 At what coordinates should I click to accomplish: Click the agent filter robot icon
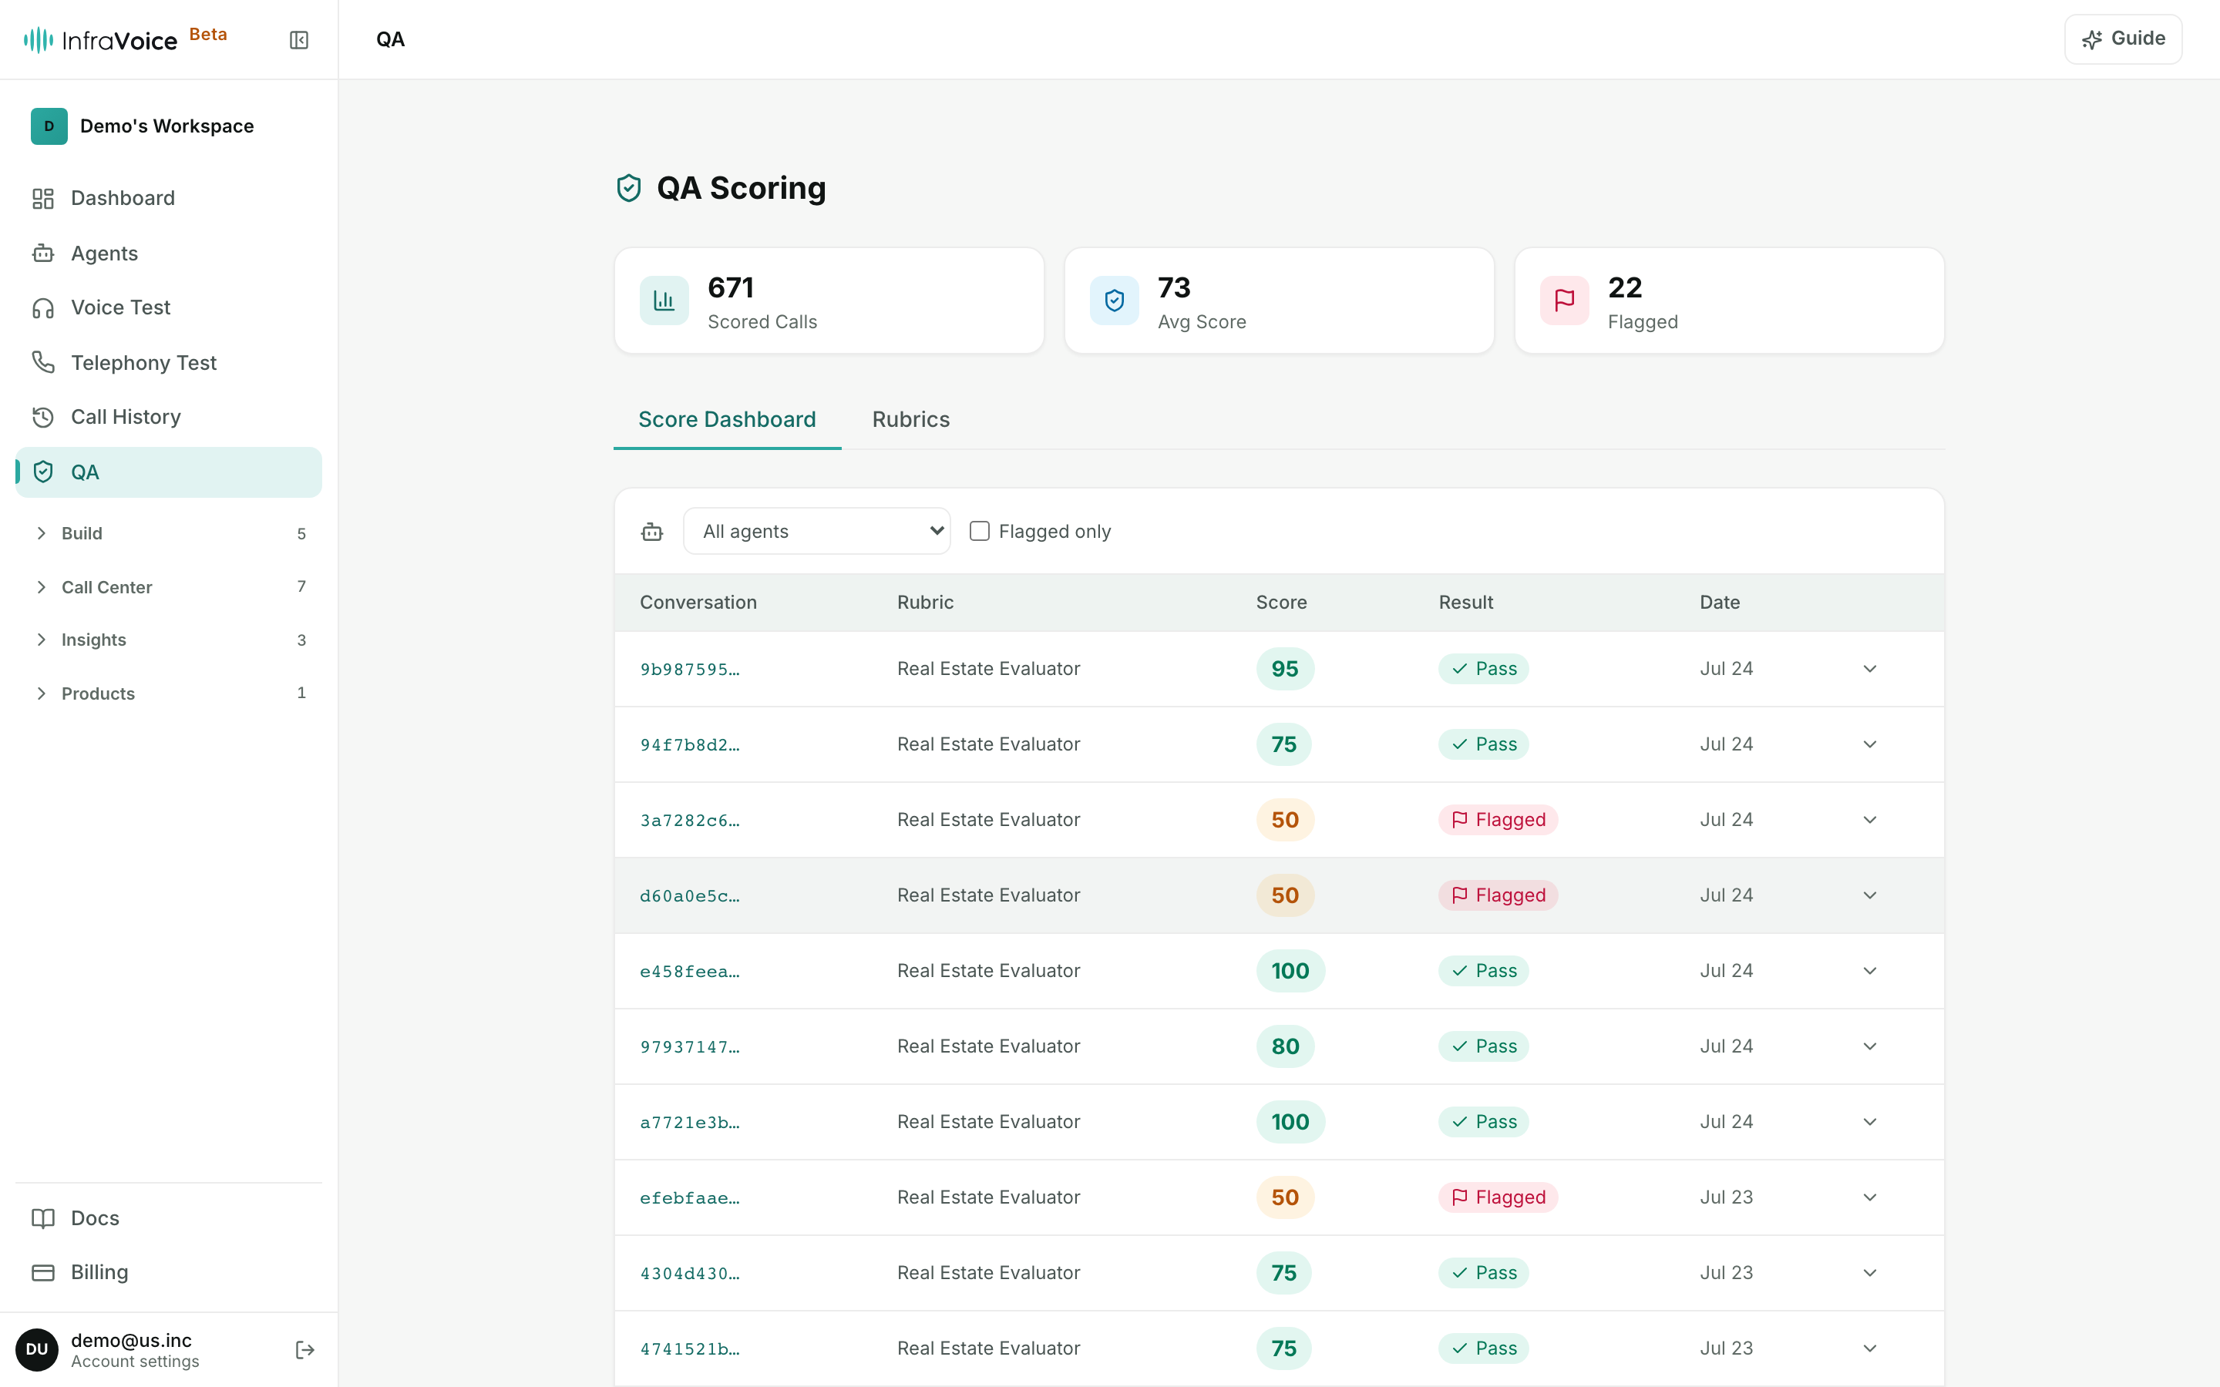click(652, 531)
